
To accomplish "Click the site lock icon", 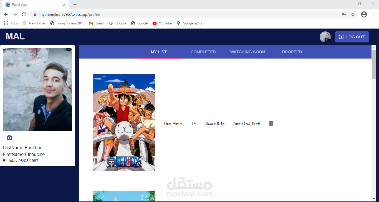I will coord(35,14).
